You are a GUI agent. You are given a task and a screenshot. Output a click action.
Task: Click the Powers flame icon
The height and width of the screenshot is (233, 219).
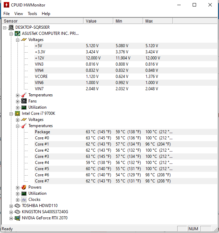24,187
